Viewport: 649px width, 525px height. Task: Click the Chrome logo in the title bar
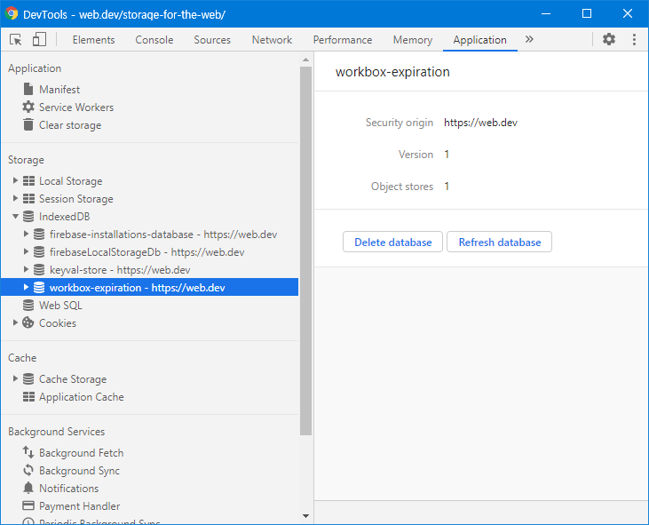[x=12, y=13]
